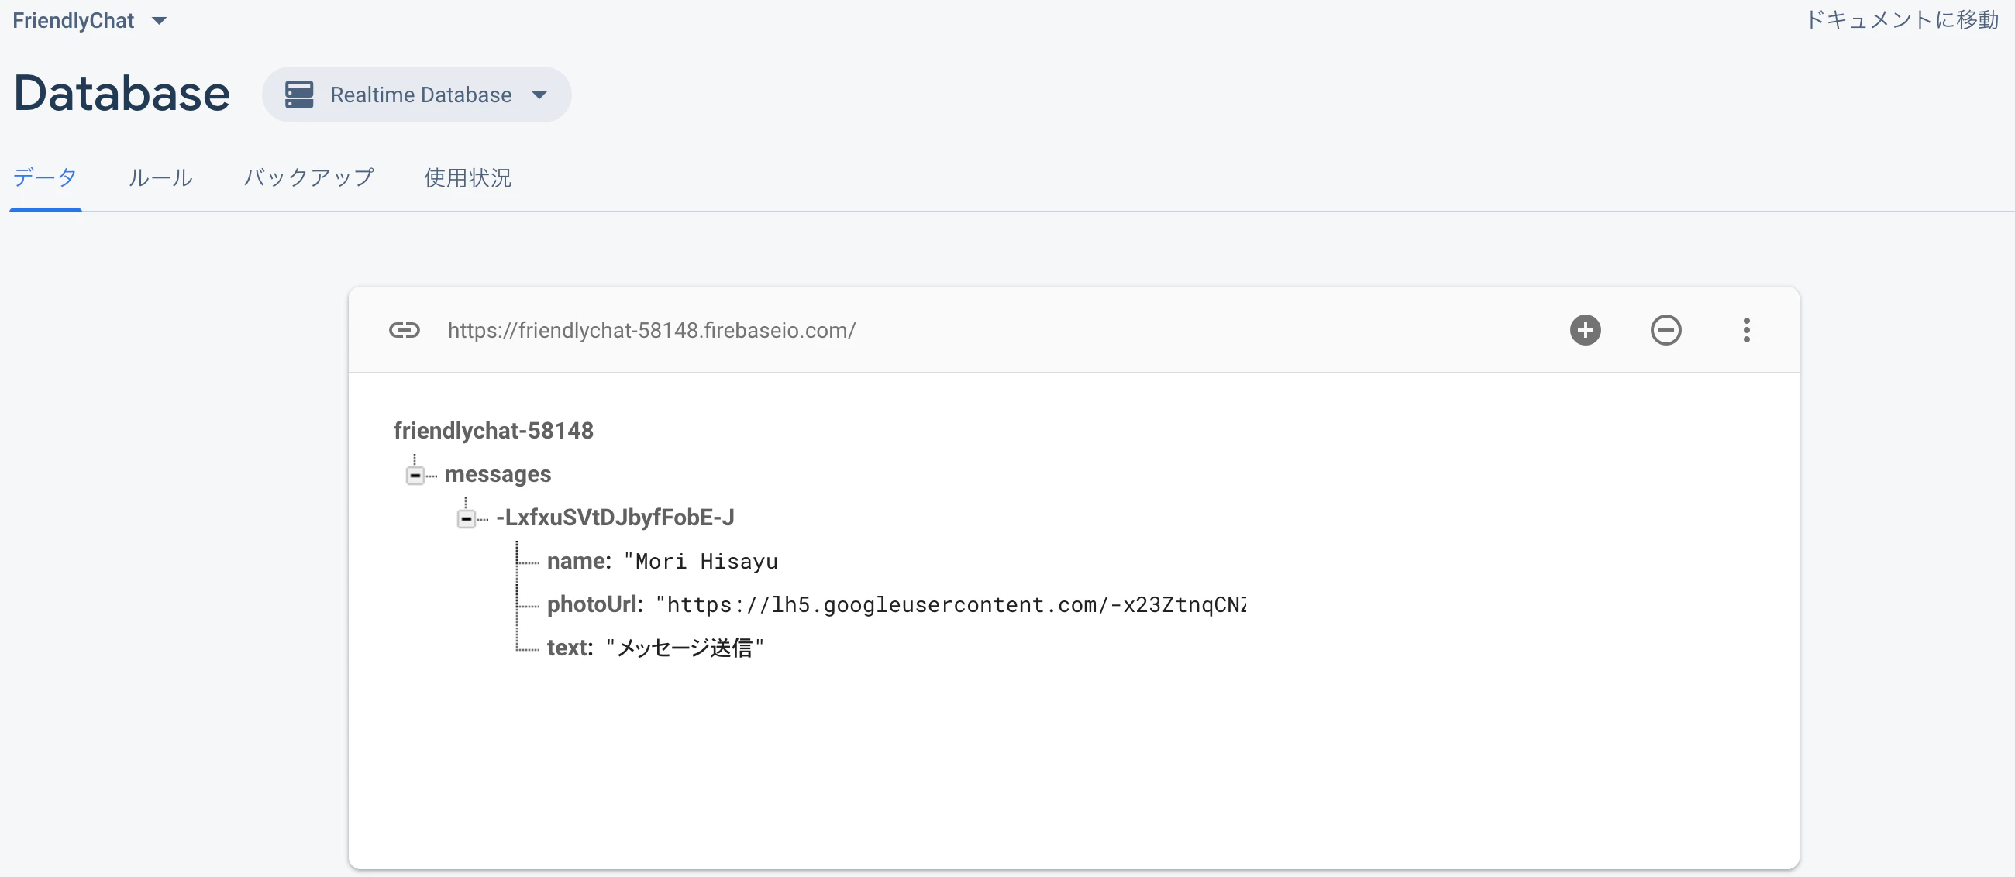Collapse the -LxfxuSVtDJbyfFobE-J node
Screen dimensions: 2015x877
[x=467, y=518]
